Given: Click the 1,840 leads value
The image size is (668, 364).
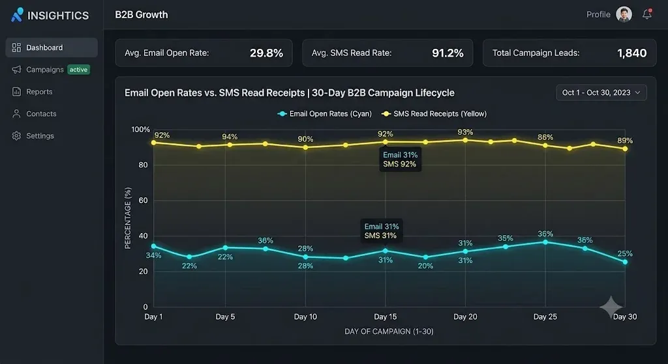Looking at the screenshot, I should tap(631, 53).
